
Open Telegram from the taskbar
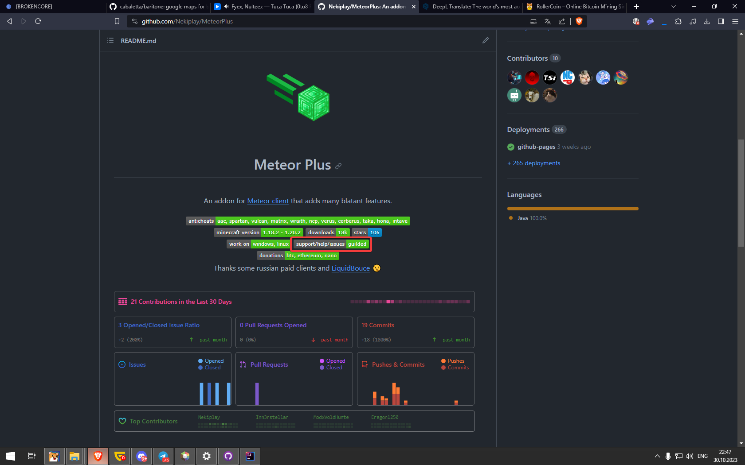(163, 456)
